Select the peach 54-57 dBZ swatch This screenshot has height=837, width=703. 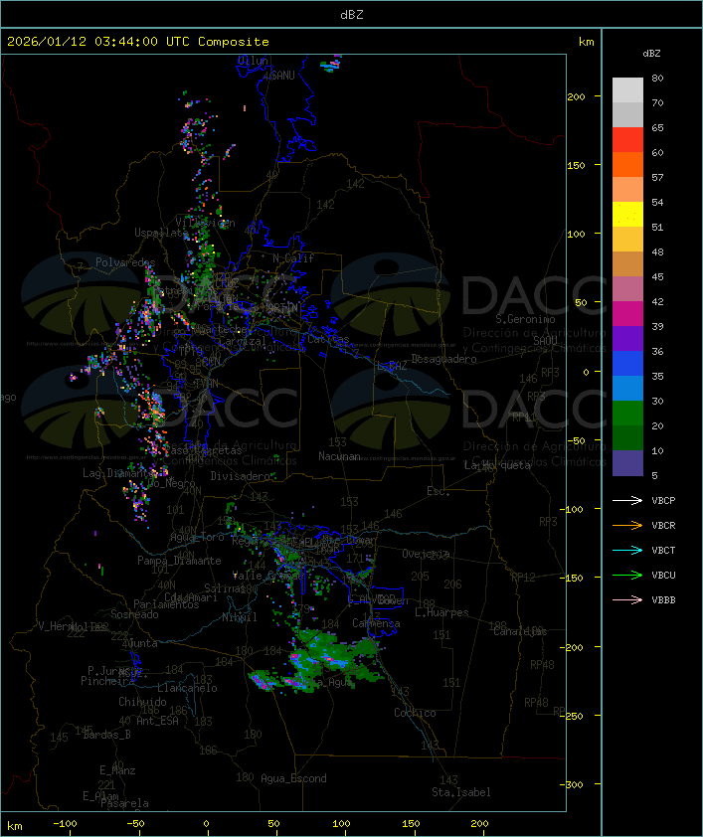pos(627,190)
